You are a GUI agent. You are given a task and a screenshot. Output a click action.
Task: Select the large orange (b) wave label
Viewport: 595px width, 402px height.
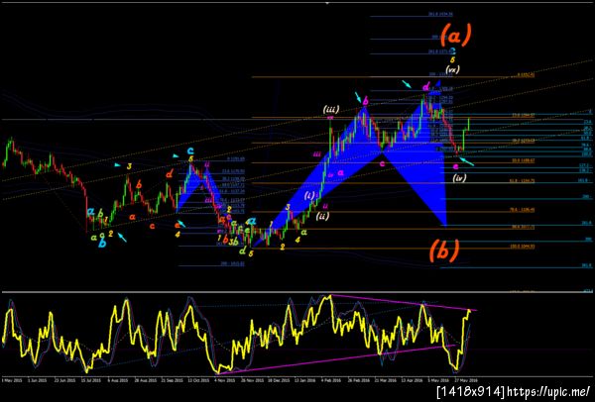[444, 251]
